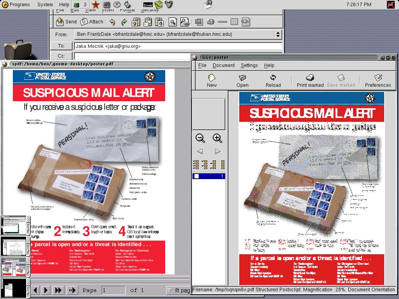Click the top desktop thumbnail in pager
Screen dimensions: 399x299
point(14,225)
